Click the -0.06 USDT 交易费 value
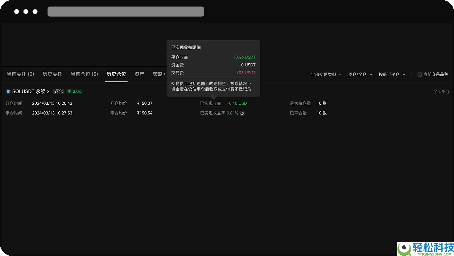 [x=245, y=73]
